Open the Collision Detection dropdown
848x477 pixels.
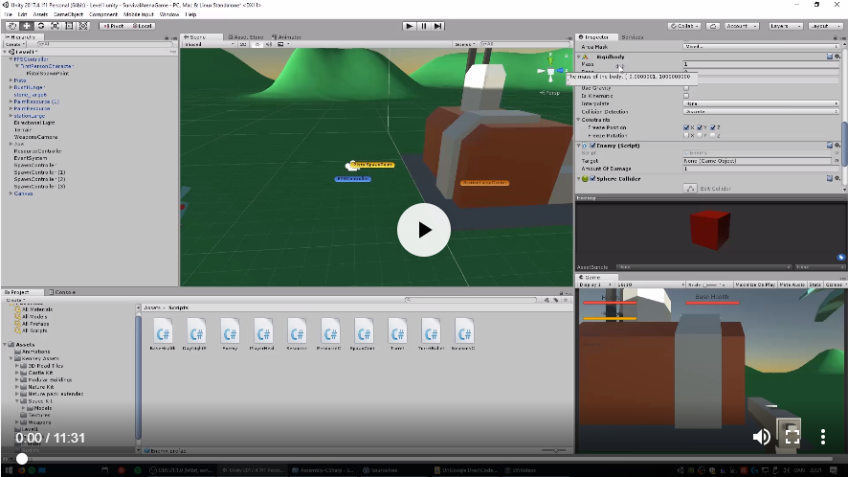(x=761, y=111)
